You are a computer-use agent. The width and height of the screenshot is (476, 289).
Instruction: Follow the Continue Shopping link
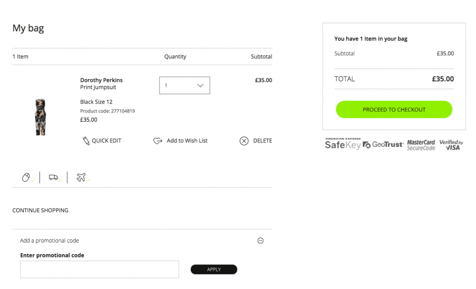coord(40,210)
